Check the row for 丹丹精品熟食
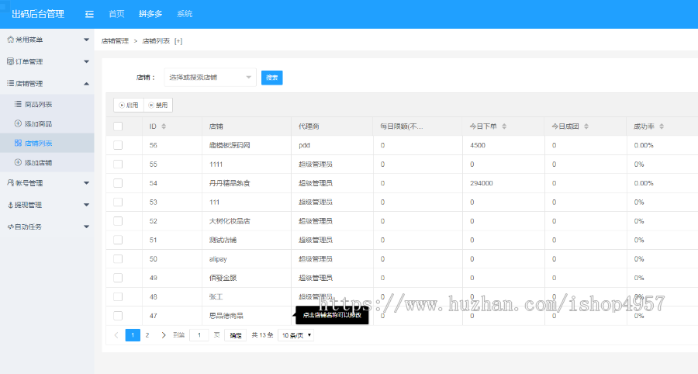Screen dimensions: 698x374 tap(118, 183)
